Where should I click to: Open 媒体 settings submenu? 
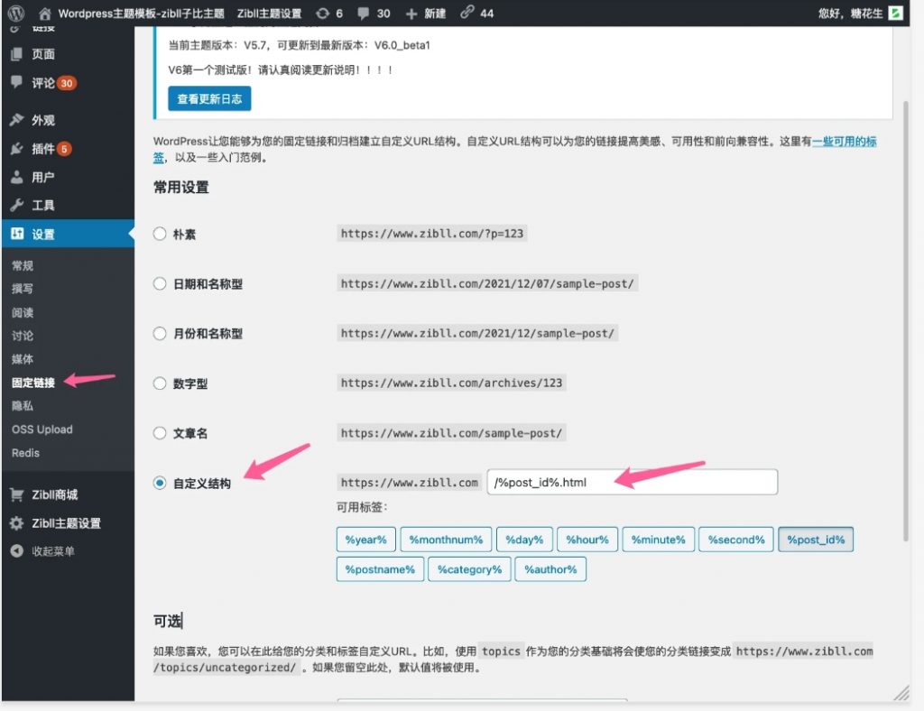[23, 359]
